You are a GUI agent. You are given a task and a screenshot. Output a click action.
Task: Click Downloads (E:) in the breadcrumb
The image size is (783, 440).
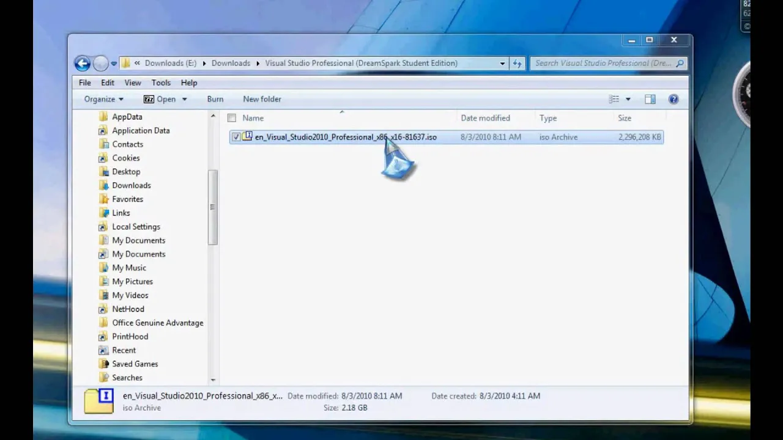point(171,63)
